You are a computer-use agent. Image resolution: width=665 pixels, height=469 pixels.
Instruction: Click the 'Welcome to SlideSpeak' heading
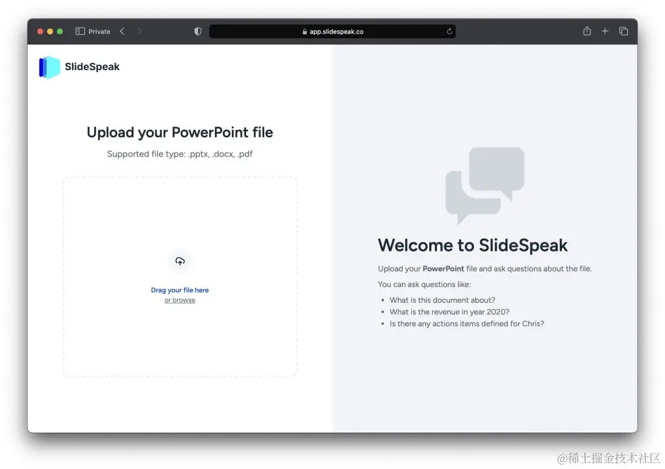coord(473,246)
